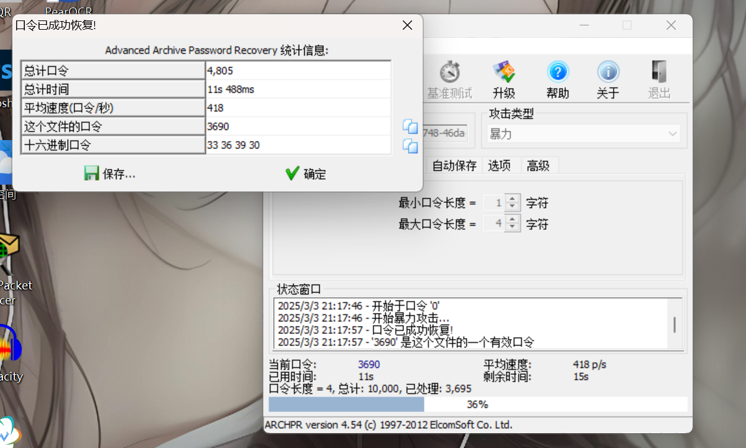Maximize the ARCHPR main window
Screen dimensions: 746x448
coord(627,25)
